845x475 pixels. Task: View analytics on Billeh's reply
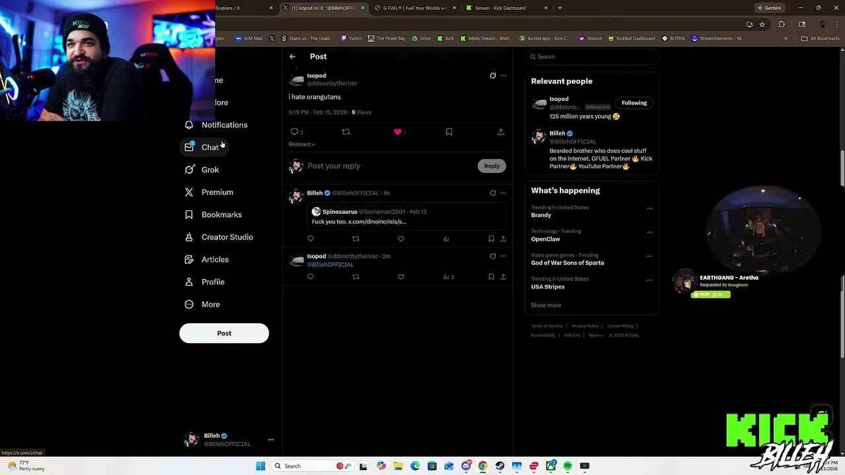tap(446, 239)
